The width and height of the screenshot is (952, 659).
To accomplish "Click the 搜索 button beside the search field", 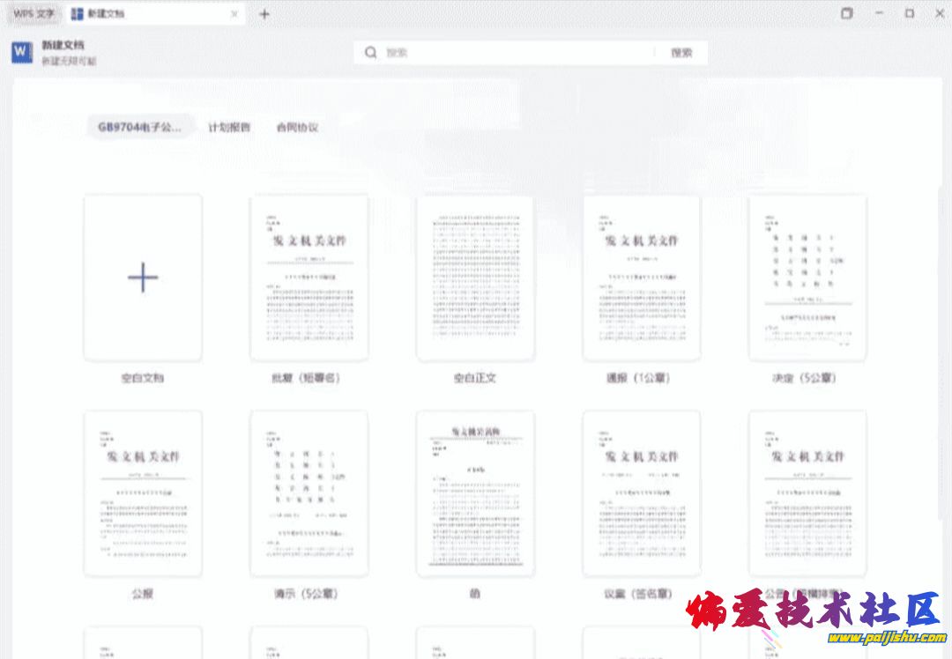I will click(x=681, y=53).
